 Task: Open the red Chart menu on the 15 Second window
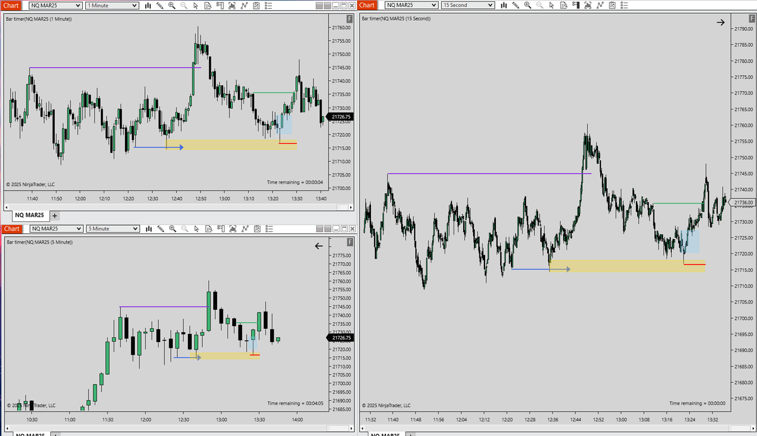(366, 5)
